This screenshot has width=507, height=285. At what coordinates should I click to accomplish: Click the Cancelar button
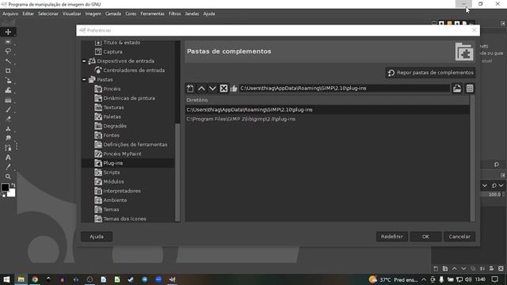click(459, 237)
